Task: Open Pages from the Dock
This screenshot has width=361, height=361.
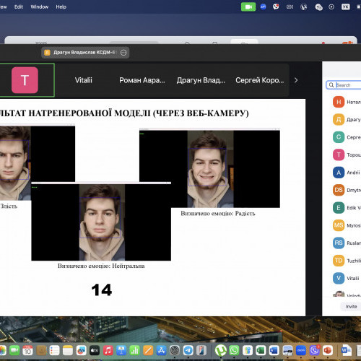Action: click(148, 350)
